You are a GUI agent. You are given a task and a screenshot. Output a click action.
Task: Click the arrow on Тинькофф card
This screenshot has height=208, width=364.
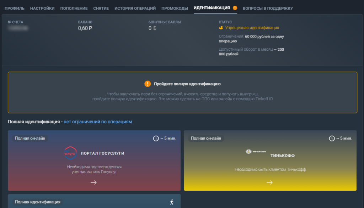click(269, 182)
